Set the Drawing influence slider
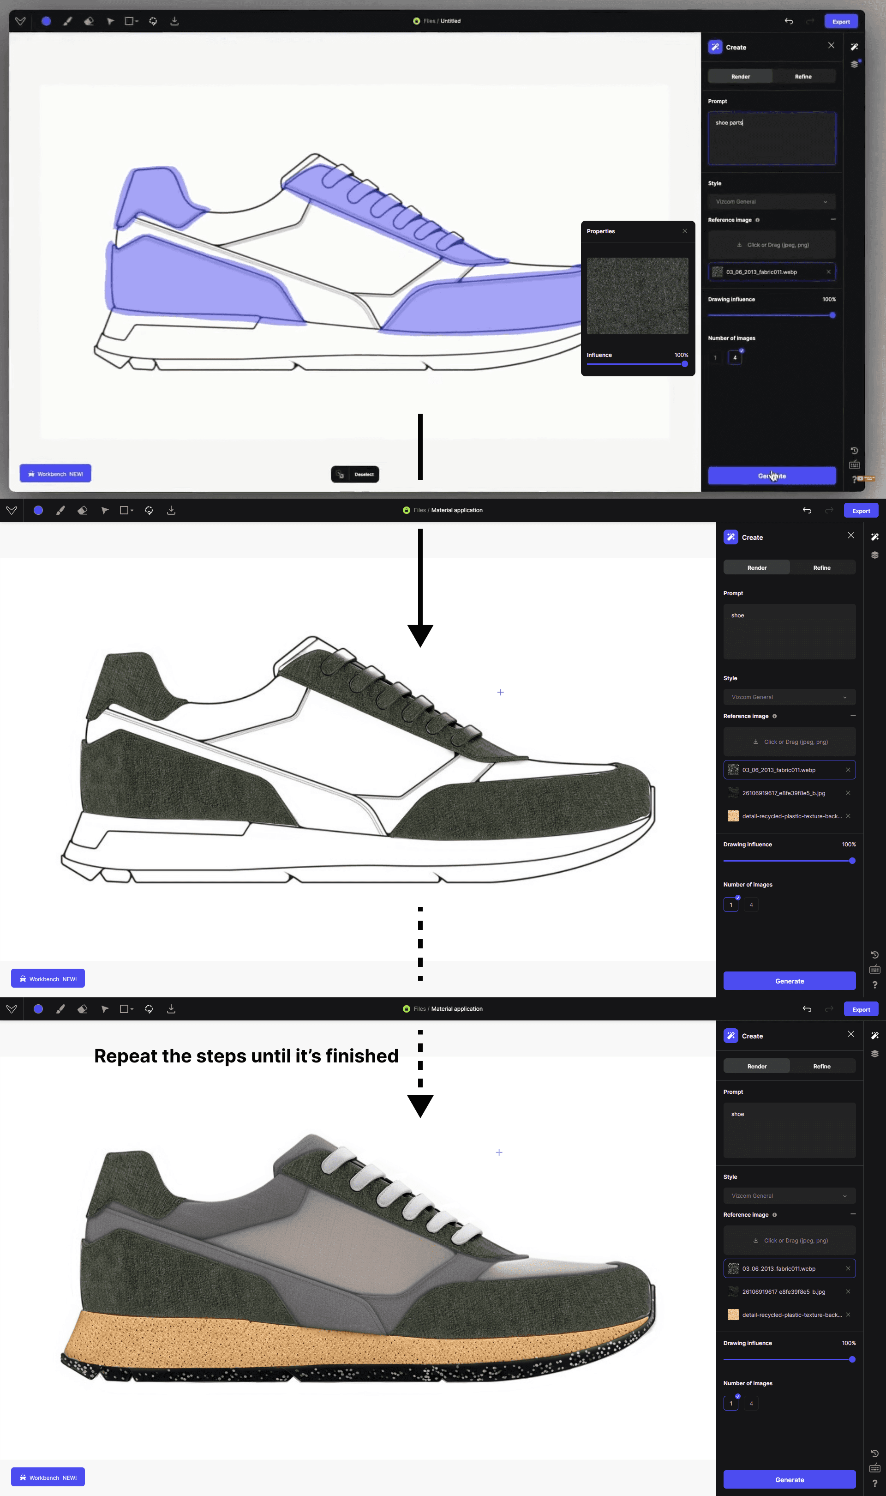This screenshot has width=886, height=1496. tap(833, 315)
